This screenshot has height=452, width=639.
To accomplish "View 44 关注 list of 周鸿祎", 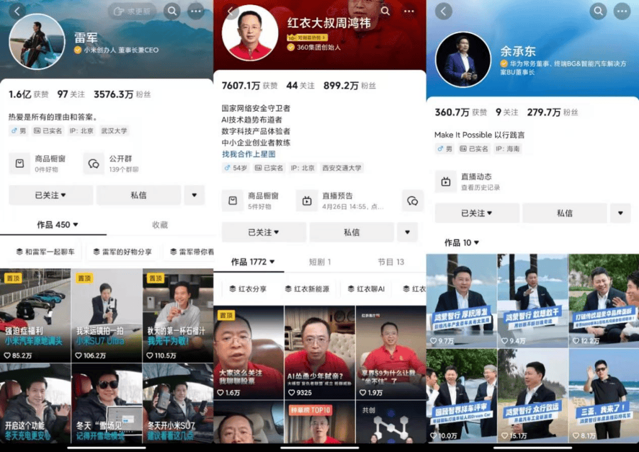I will 300,85.
